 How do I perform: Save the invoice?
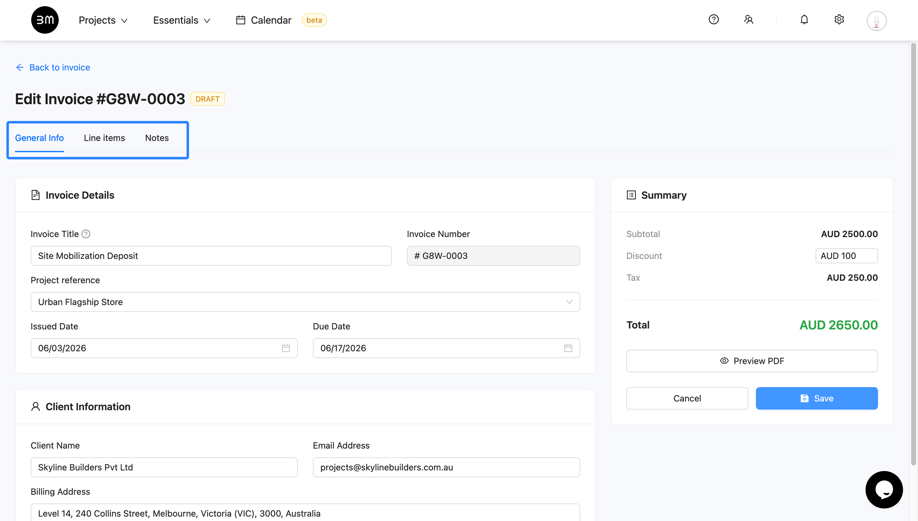click(x=817, y=398)
